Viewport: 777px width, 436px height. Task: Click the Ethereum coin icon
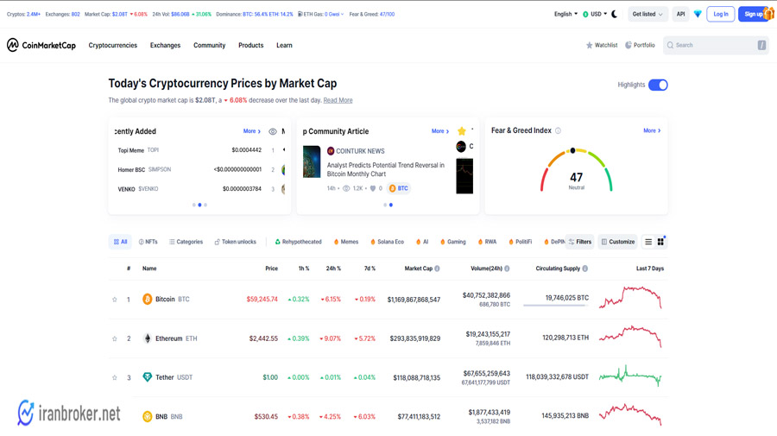pos(147,338)
